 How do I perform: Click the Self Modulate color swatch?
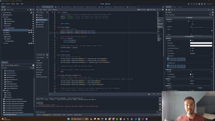point(201,46)
